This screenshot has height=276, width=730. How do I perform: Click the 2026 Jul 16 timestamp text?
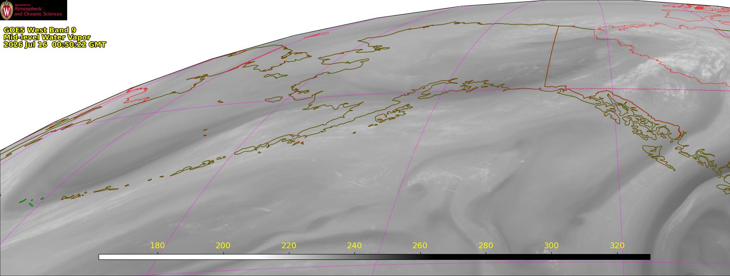coord(55,44)
